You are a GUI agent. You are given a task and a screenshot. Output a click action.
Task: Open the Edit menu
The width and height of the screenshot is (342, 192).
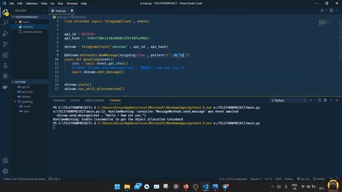(20, 4)
